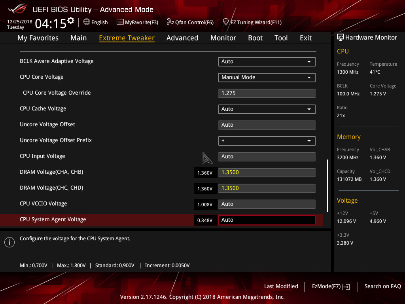The height and width of the screenshot is (304, 405).
Task: Click the 3.280 V reading
Action: pyautogui.click(x=345, y=243)
